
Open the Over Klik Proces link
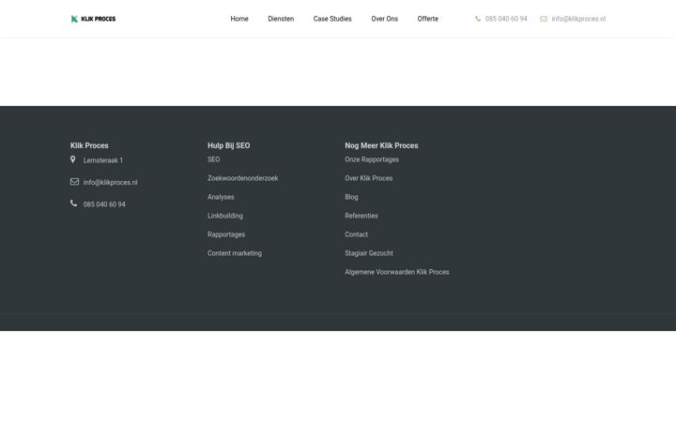[x=369, y=178]
